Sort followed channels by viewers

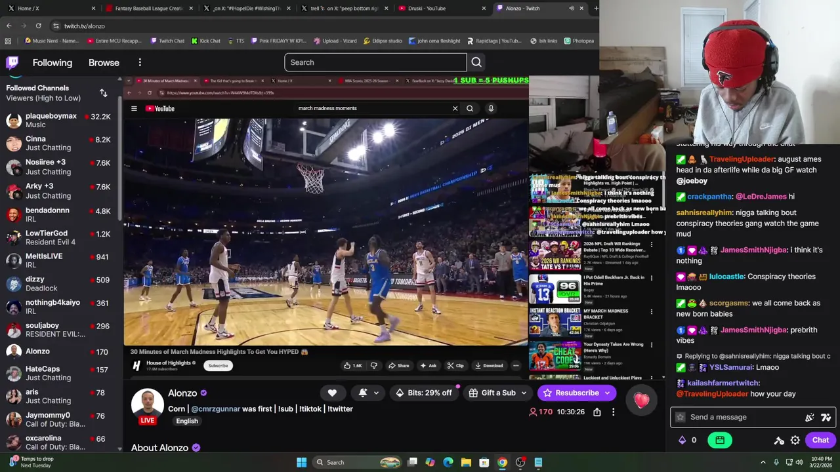pos(103,93)
